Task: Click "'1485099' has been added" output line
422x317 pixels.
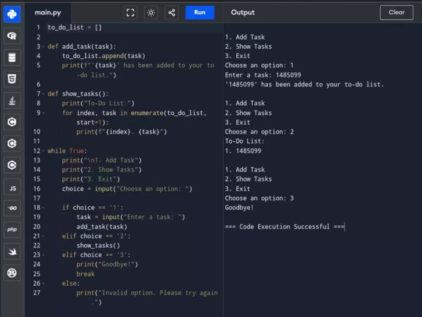Action: click(x=304, y=84)
